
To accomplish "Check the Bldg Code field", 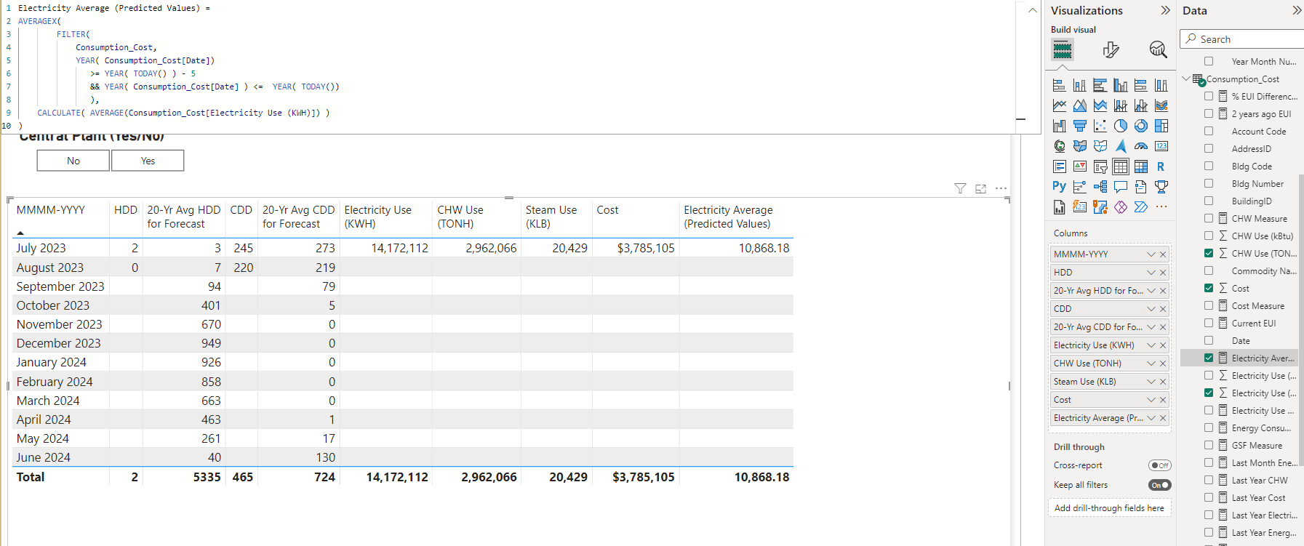I will coord(1209,166).
